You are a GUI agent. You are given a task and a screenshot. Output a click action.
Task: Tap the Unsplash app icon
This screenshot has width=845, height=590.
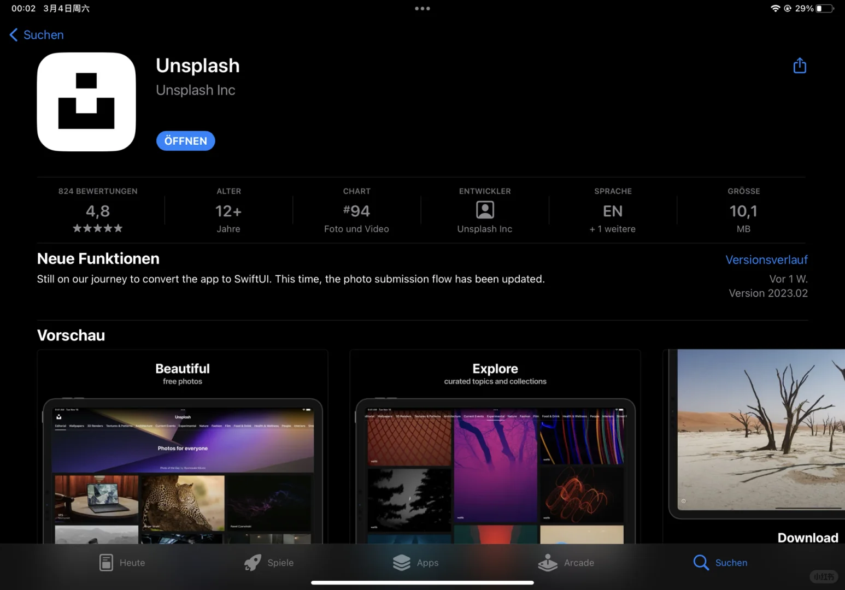coord(86,102)
